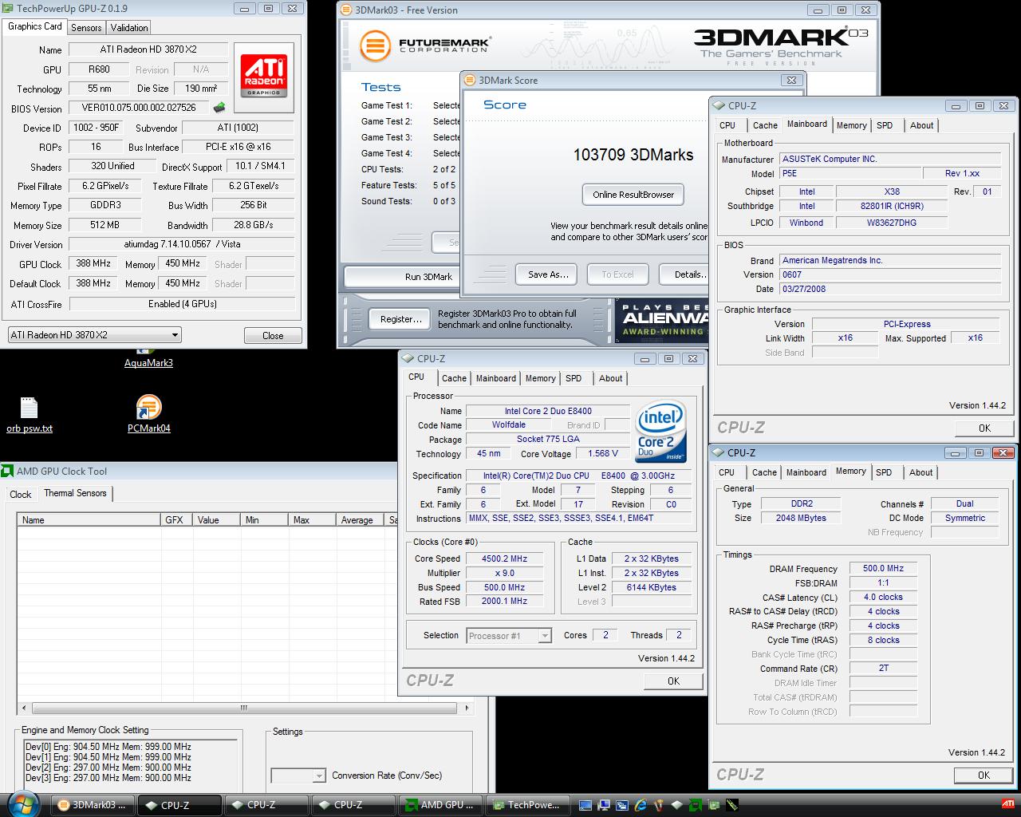Click the BIOS Version field in GPU-Z
The height and width of the screenshot is (817, 1021).
pos(139,108)
